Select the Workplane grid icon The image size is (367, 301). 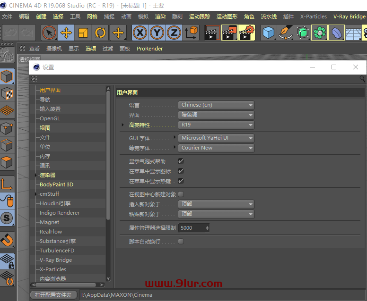[x=7, y=110]
